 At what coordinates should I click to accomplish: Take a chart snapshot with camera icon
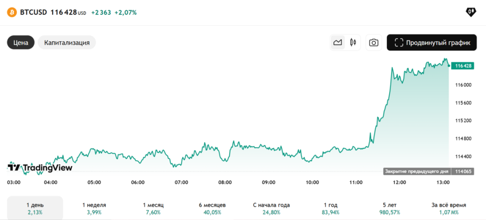[x=374, y=42]
